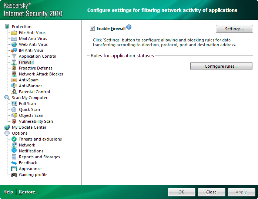Open the Help link
Screen dimensions: 258x199
(x=8, y=192)
